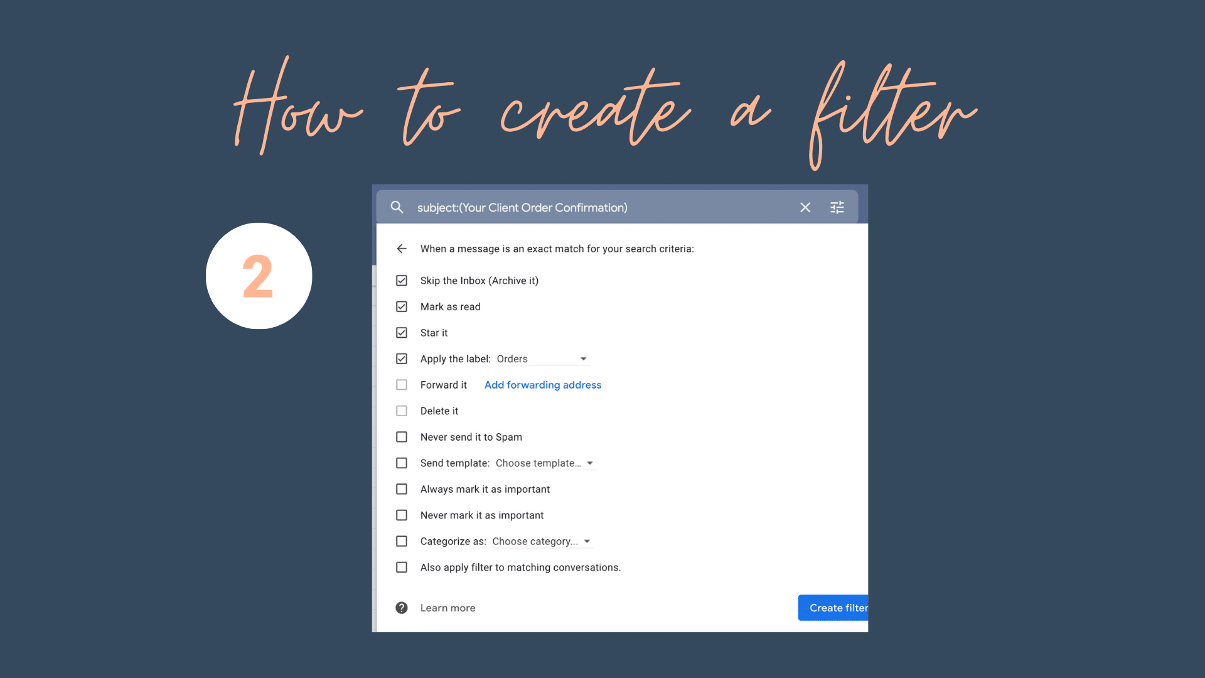Enable Never send it to Spam
Viewport: 1205px width, 678px height.
[x=402, y=437]
